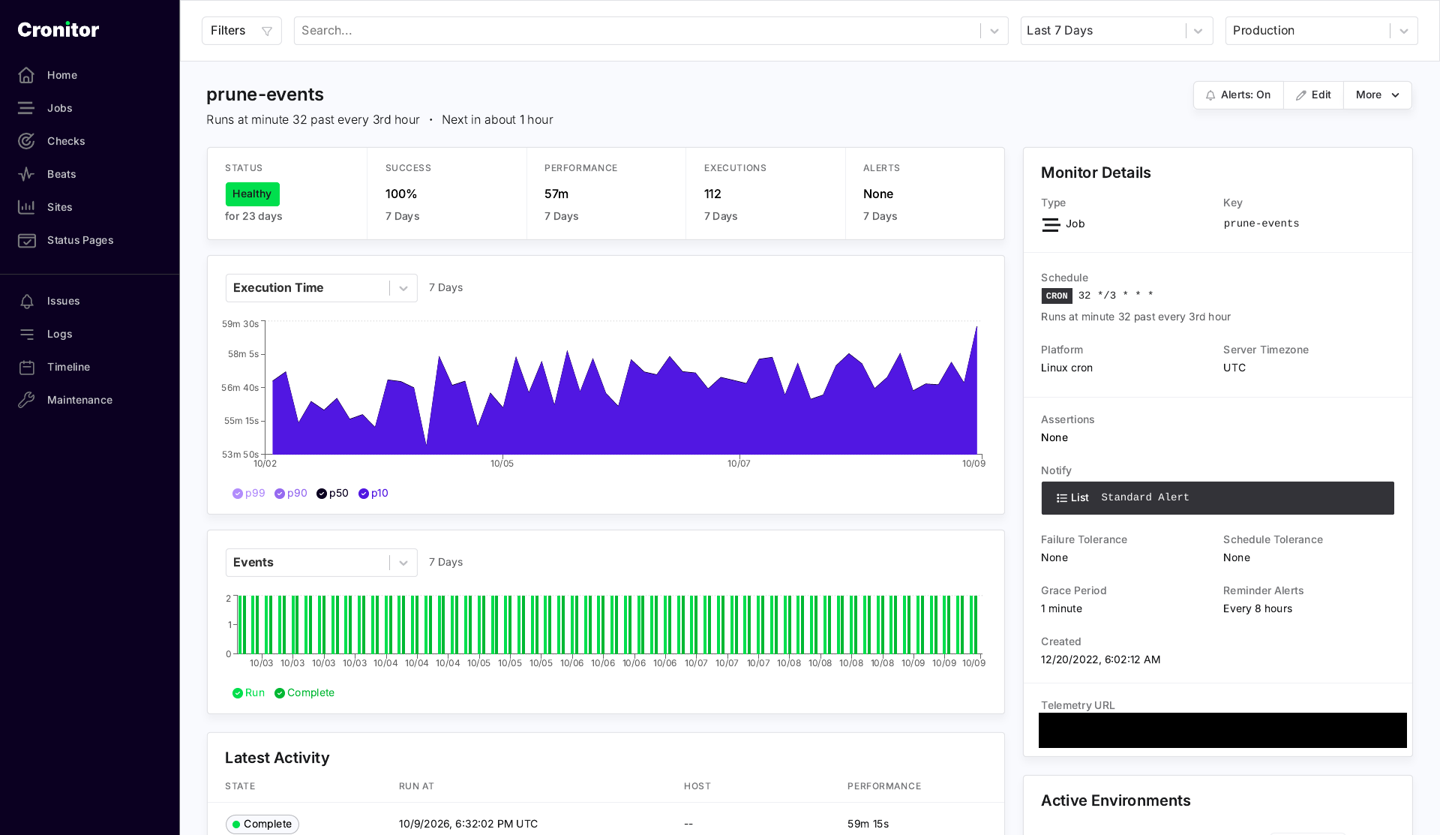Expand the More actions menu

point(1378,95)
